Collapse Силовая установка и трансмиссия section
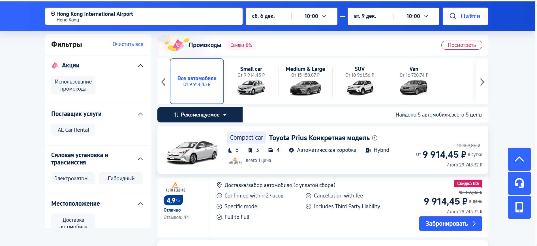 pos(140,159)
